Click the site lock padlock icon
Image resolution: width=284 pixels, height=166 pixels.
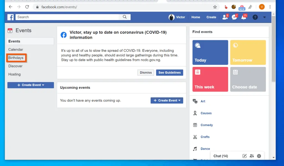pyautogui.click(x=37, y=7)
